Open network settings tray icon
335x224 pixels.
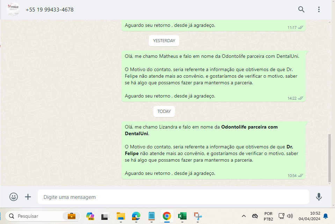coord(281,216)
